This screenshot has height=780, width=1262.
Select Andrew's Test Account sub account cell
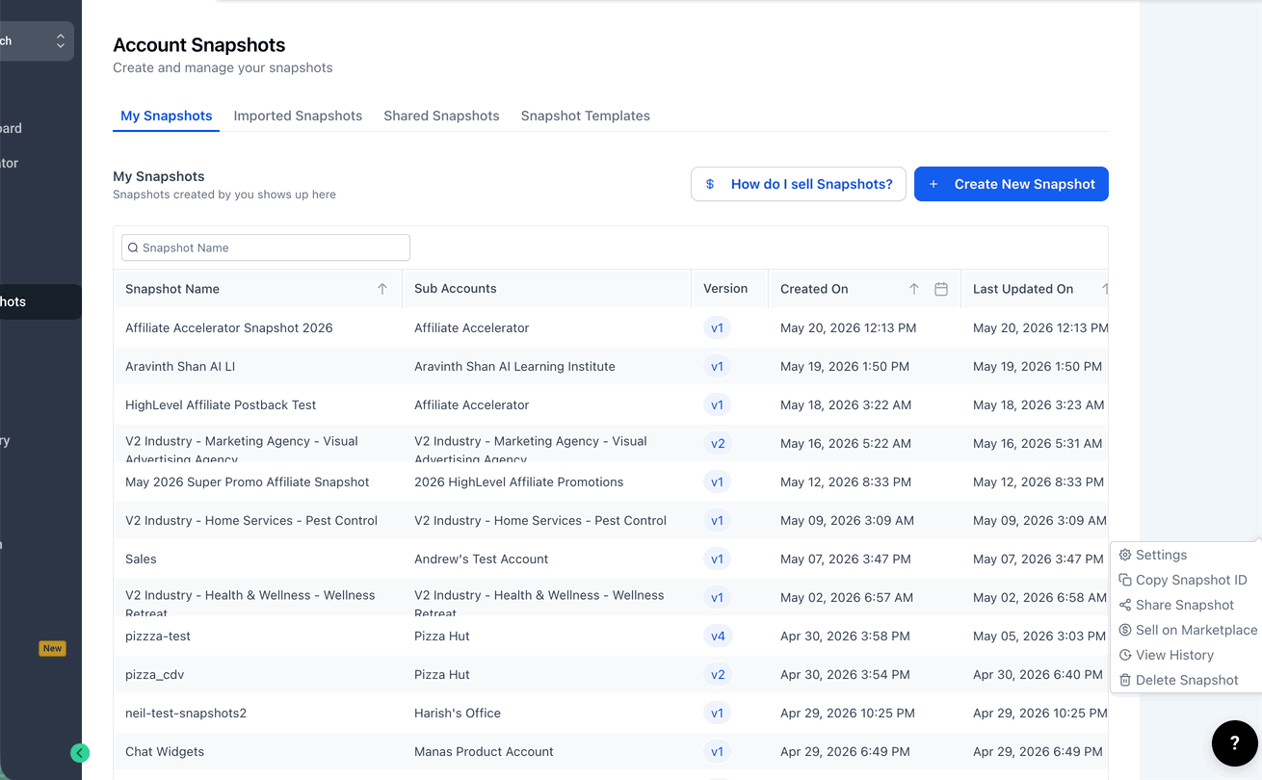click(x=482, y=559)
